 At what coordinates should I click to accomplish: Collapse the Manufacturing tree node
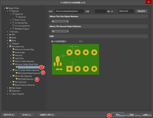click(x=8, y=46)
